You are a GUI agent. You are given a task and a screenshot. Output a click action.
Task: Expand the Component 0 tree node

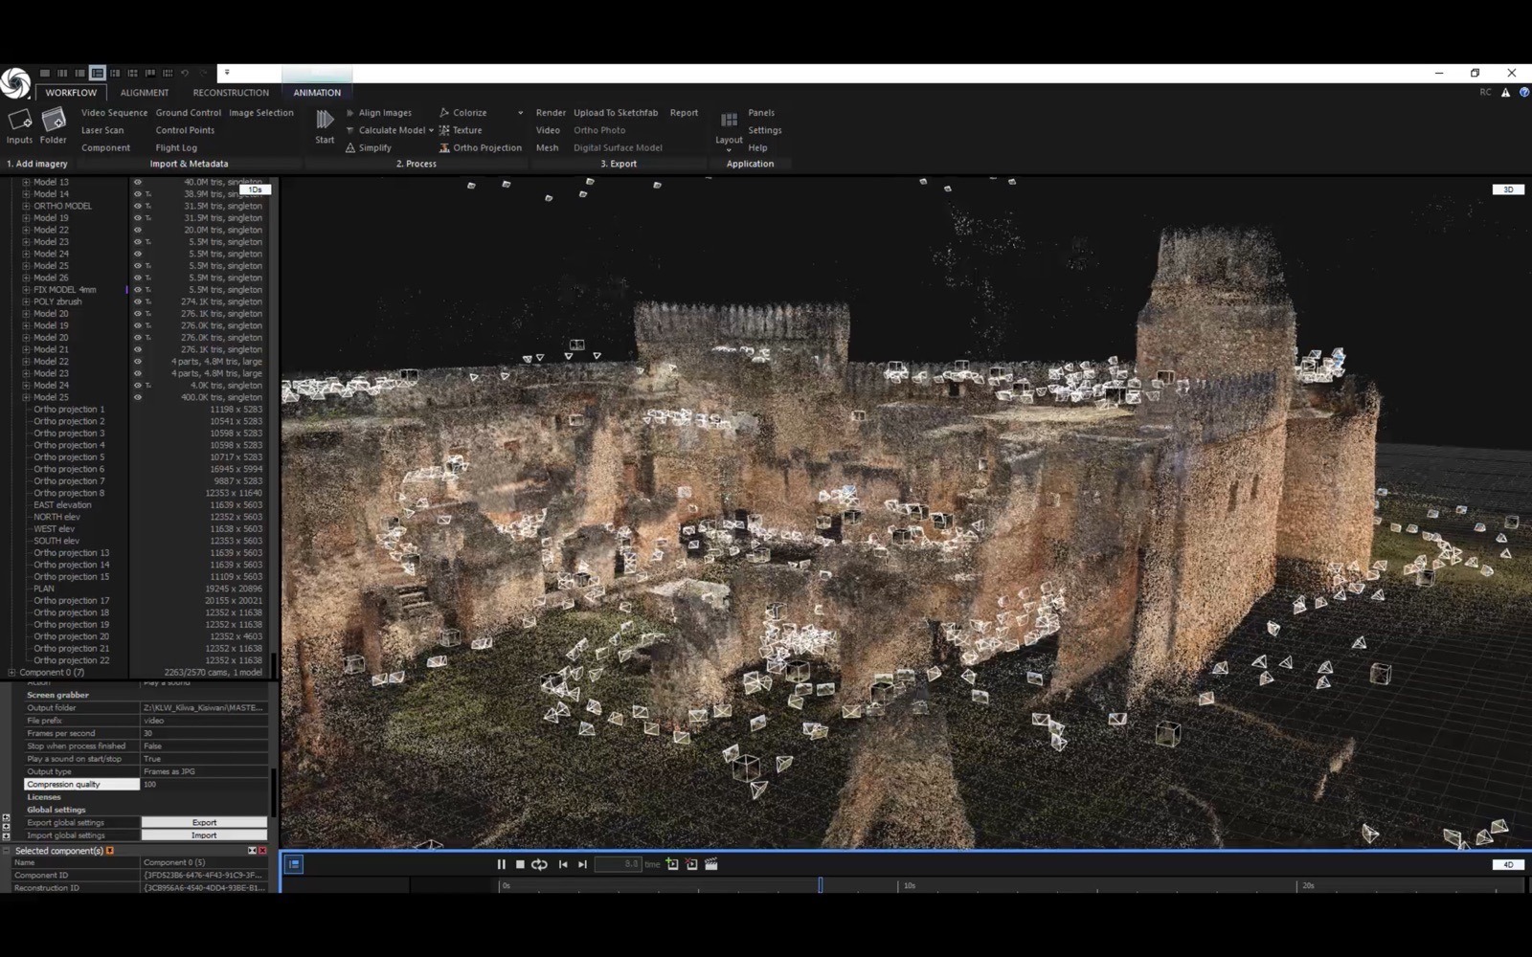(11, 673)
